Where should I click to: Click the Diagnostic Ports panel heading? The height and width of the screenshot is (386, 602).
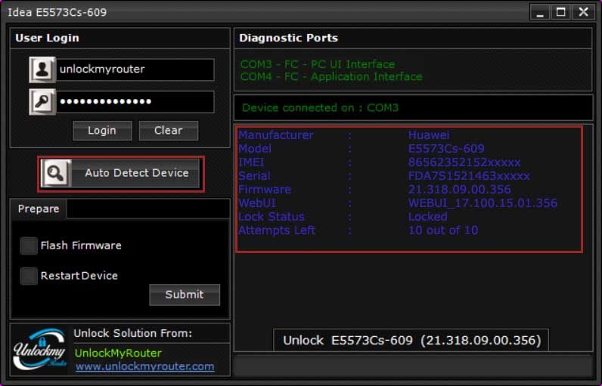pos(288,38)
